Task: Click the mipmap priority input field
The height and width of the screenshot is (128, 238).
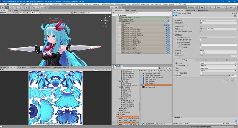Action: coord(218,45)
